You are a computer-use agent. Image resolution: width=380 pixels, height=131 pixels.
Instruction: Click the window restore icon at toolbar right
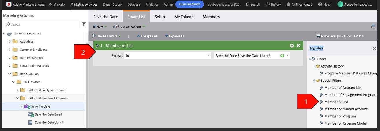[x=373, y=27]
